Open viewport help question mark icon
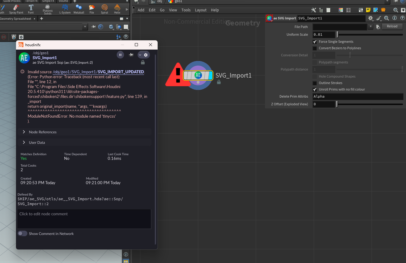Image resolution: width=406 pixels, height=263 pixels. (x=126, y=37)
